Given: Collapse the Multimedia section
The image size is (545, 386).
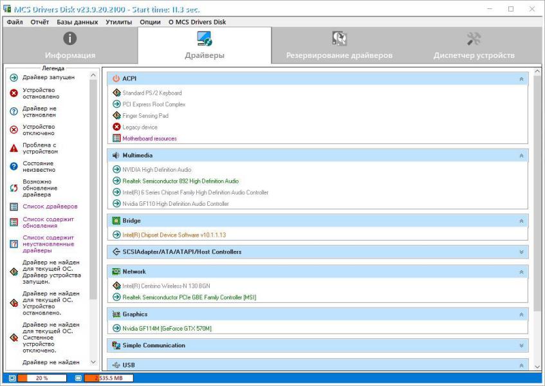Looking at the screenshot, I should click(521, 156).
